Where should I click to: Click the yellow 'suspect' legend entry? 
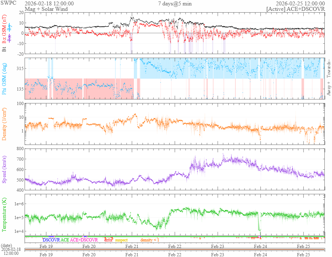pos(121,240)
